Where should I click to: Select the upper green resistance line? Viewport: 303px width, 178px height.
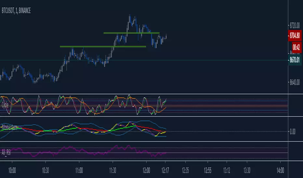[x=131, y=33]
